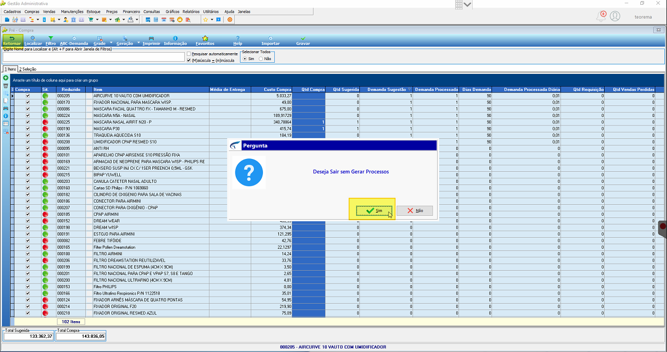Click the Não button in Pergunta dialog
The image size is (667, 352).
415,211
